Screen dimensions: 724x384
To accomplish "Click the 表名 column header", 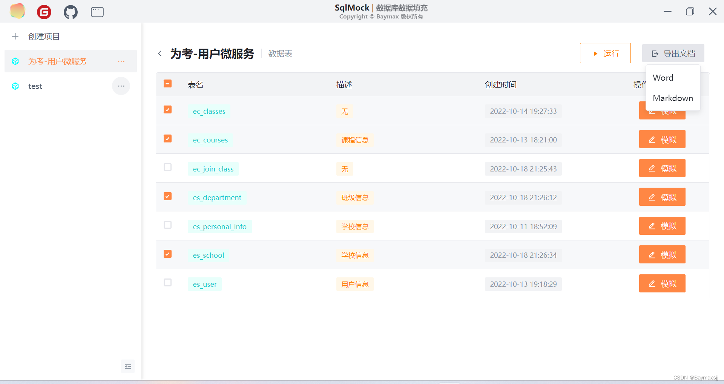I will click(x=196, y=84).
